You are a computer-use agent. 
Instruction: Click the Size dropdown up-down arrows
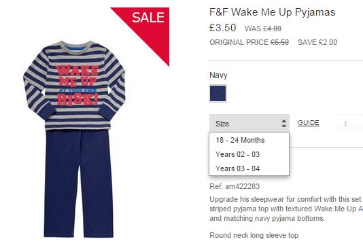[x=284, y=123]
